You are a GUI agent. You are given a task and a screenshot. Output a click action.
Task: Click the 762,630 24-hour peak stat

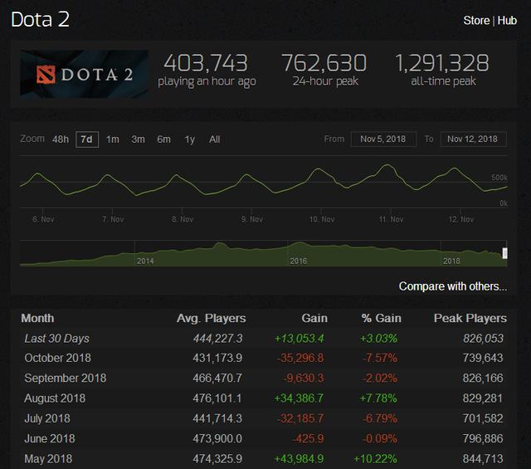tap(324, 71)
